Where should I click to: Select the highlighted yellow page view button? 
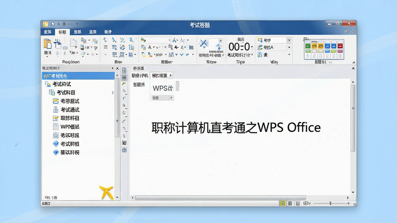pyautogui.click(x=283, y=203)
